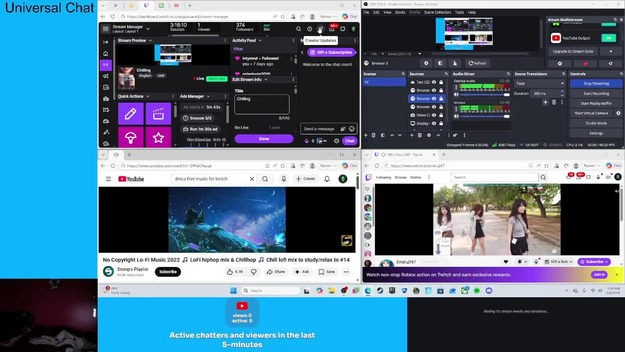Open the OBS Scene Collection menu
This screenshot has height=352, width=625.
coord(437,12)
